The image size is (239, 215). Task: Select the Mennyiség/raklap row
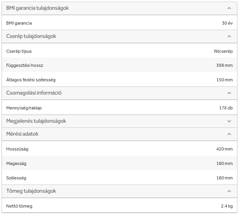pyautogui.click(x=119, y=108)
